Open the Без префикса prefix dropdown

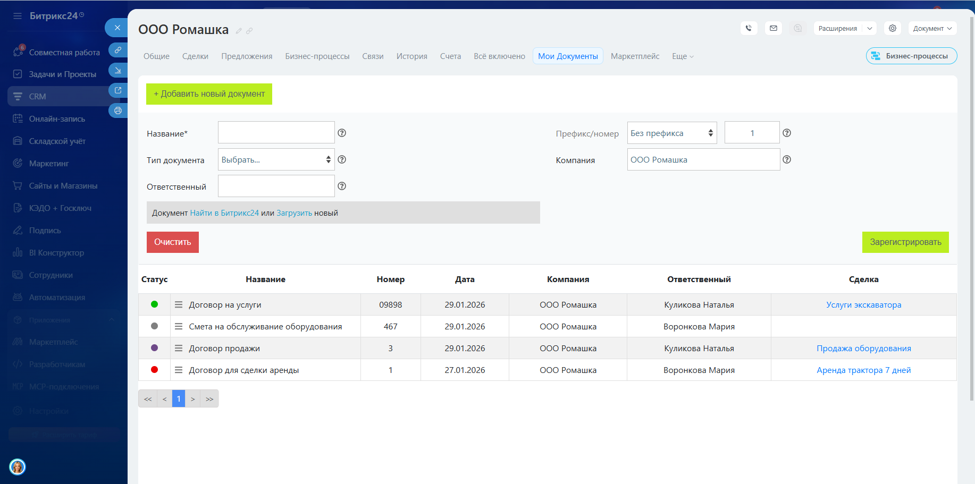pyautogui.click(x=671, y=133)
